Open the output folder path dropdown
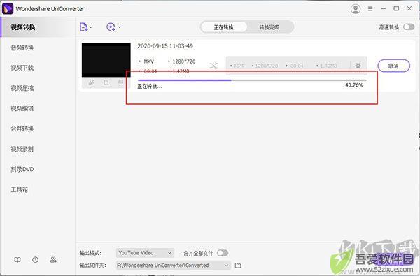Image resolution: width=420 pixels, height=276 pixels. pyautogui.click(x=174, y=266)
